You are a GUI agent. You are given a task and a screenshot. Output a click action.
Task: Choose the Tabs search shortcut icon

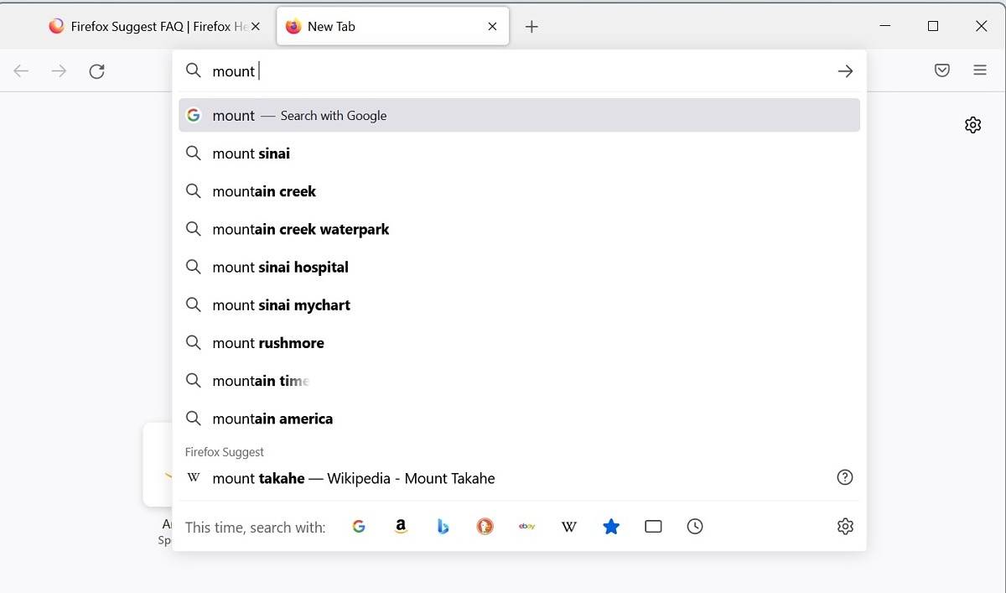point(653,526)
